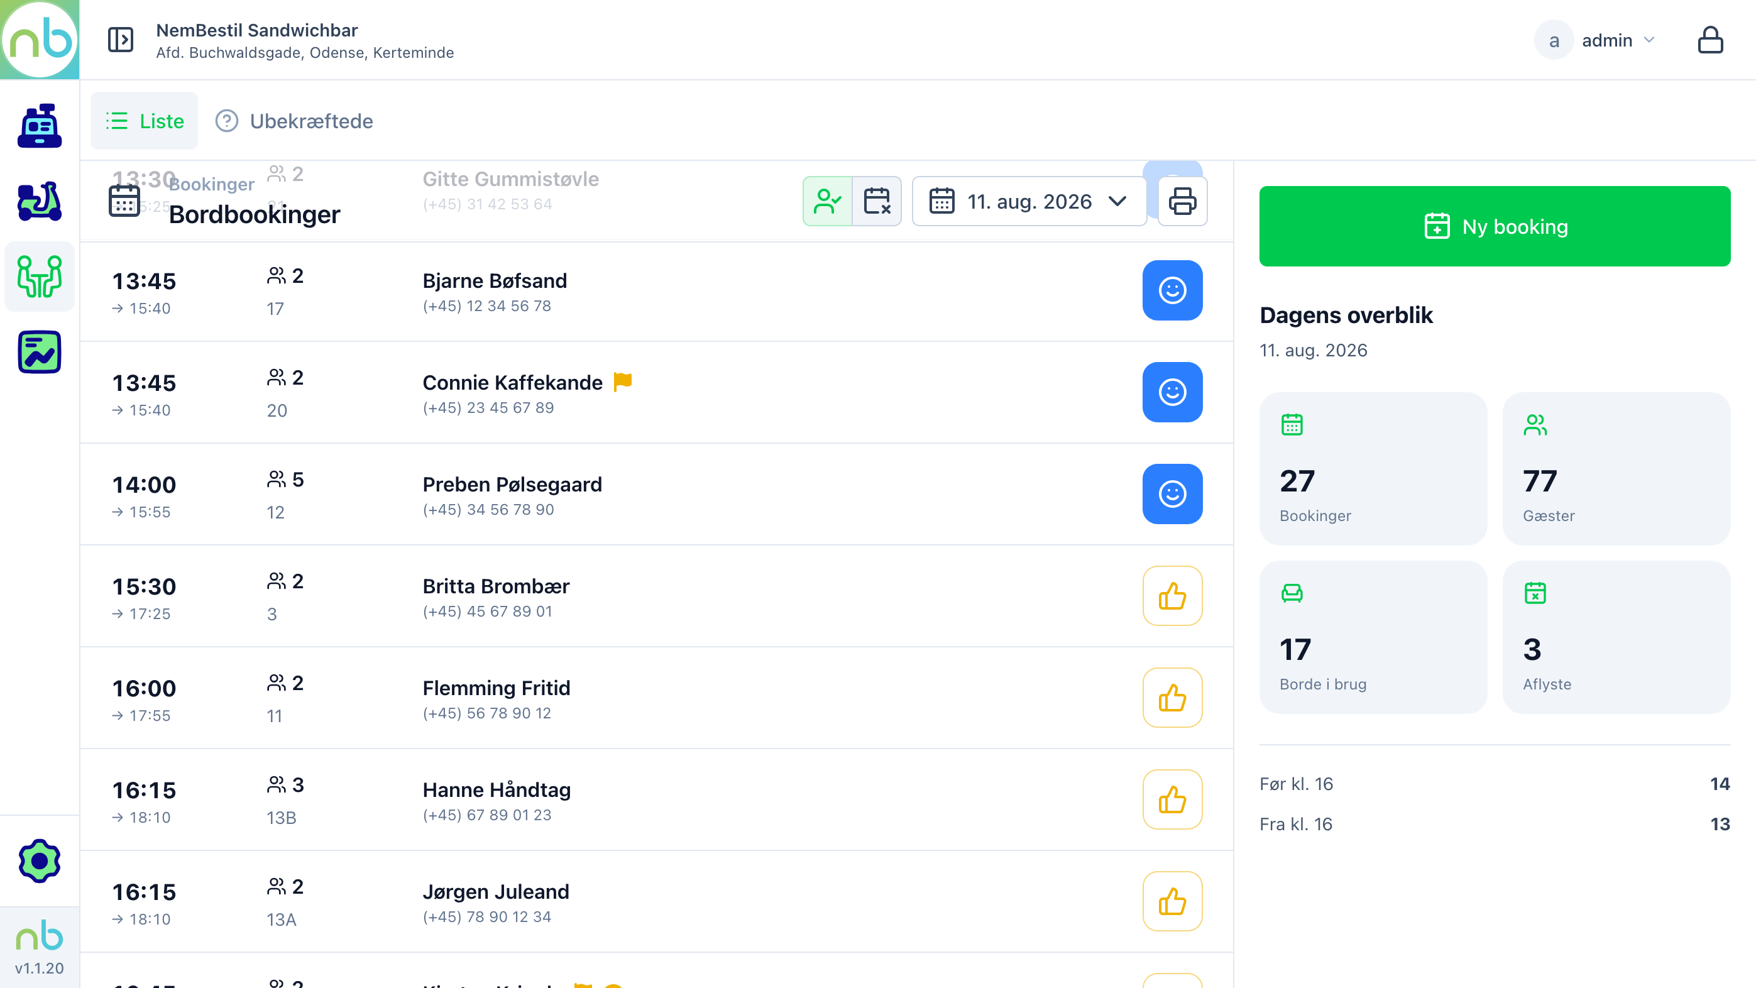The width and height of the screenshot is (1756, 988).
Task: Click the admin avatar circle
Action: click(1554, 40)
